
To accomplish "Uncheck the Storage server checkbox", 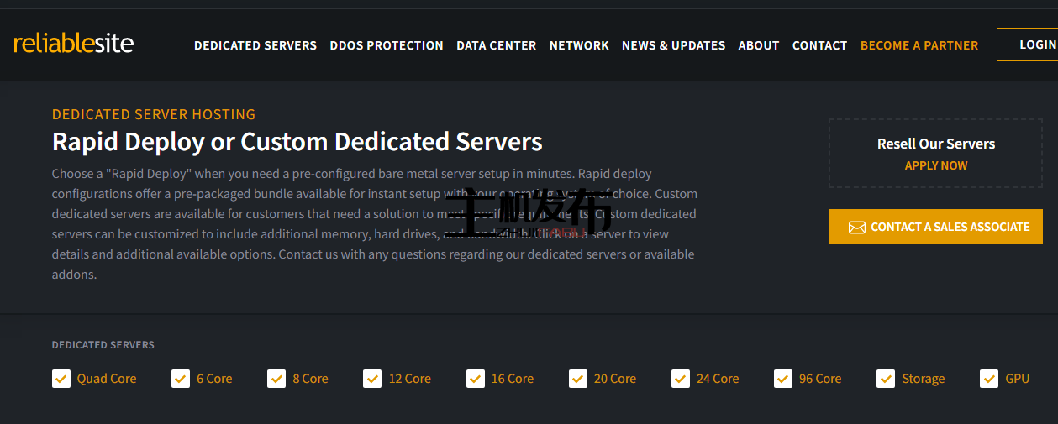I will click(886, 379).
